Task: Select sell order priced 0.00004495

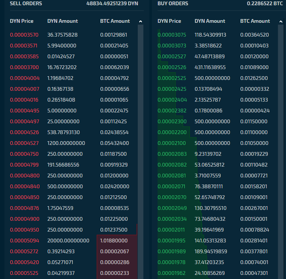Action: click(74, 111)
